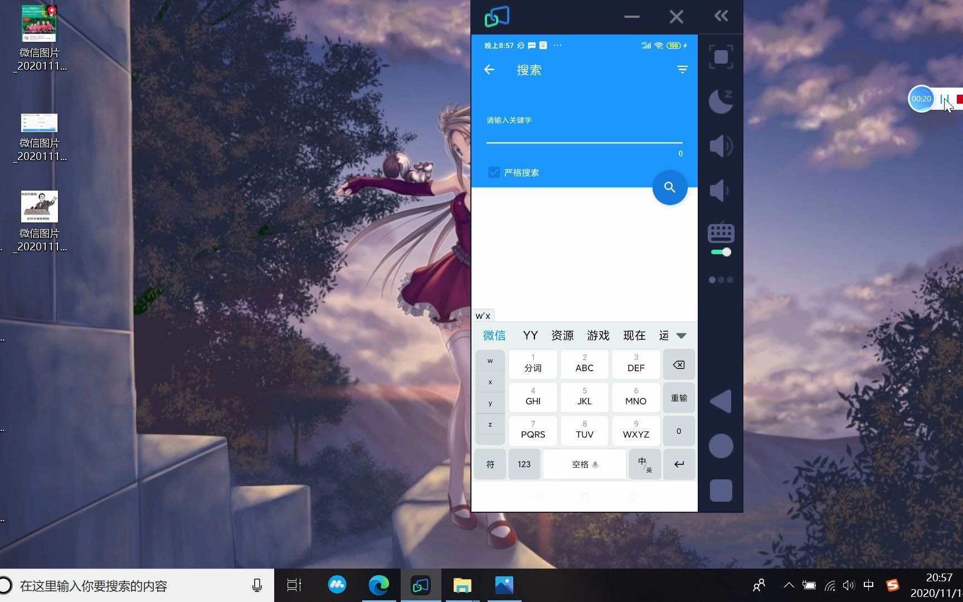Choose letter x in pinyin sidebar
963x602 pixels.
click(490, 382)
